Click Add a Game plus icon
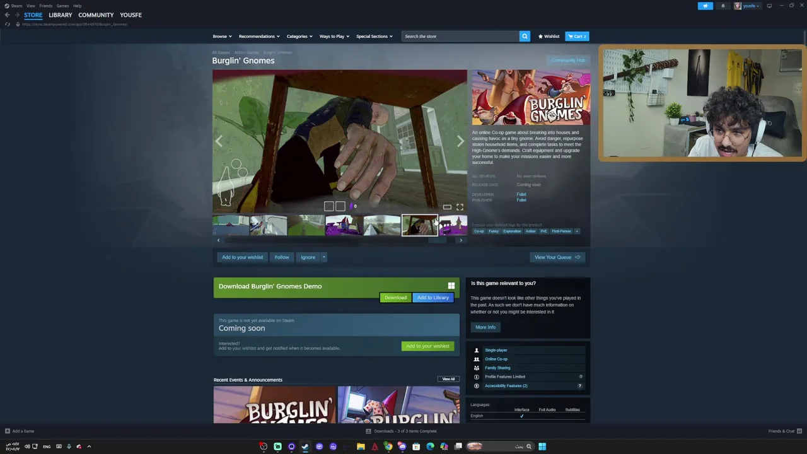The height and width of the screenshot is (454, 807). [x=8, y=431]
